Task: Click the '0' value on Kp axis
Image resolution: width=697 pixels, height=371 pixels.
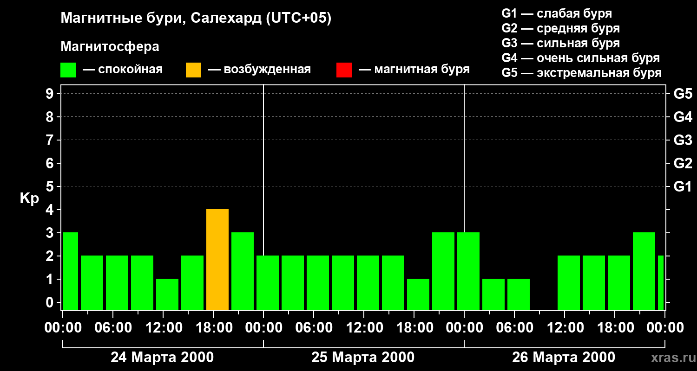Action: click(51, 302)
